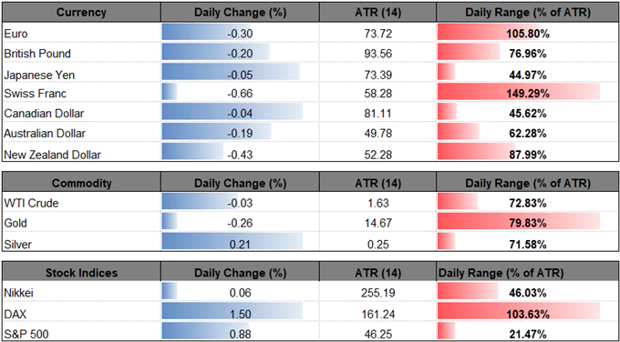Select the DAX row label
This screenshot has width=620, height=342.
(15, 314)
